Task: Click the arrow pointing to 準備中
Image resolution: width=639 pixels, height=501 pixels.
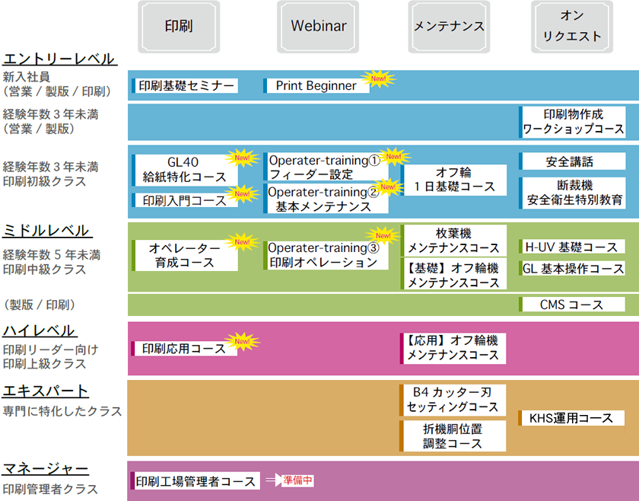Action: 273,480
